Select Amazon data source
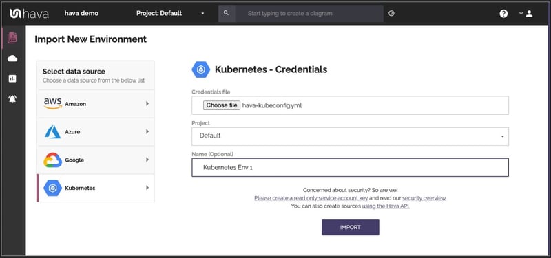The width and height of the screenshot is (551, 258). click(x=96, y=104)
